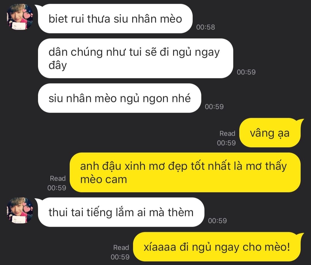Tap message 'thui tai tiếng lắm ai mà thèm'
Screen dimensions: 311x265
pyautogui.click(x=121, y=212)
